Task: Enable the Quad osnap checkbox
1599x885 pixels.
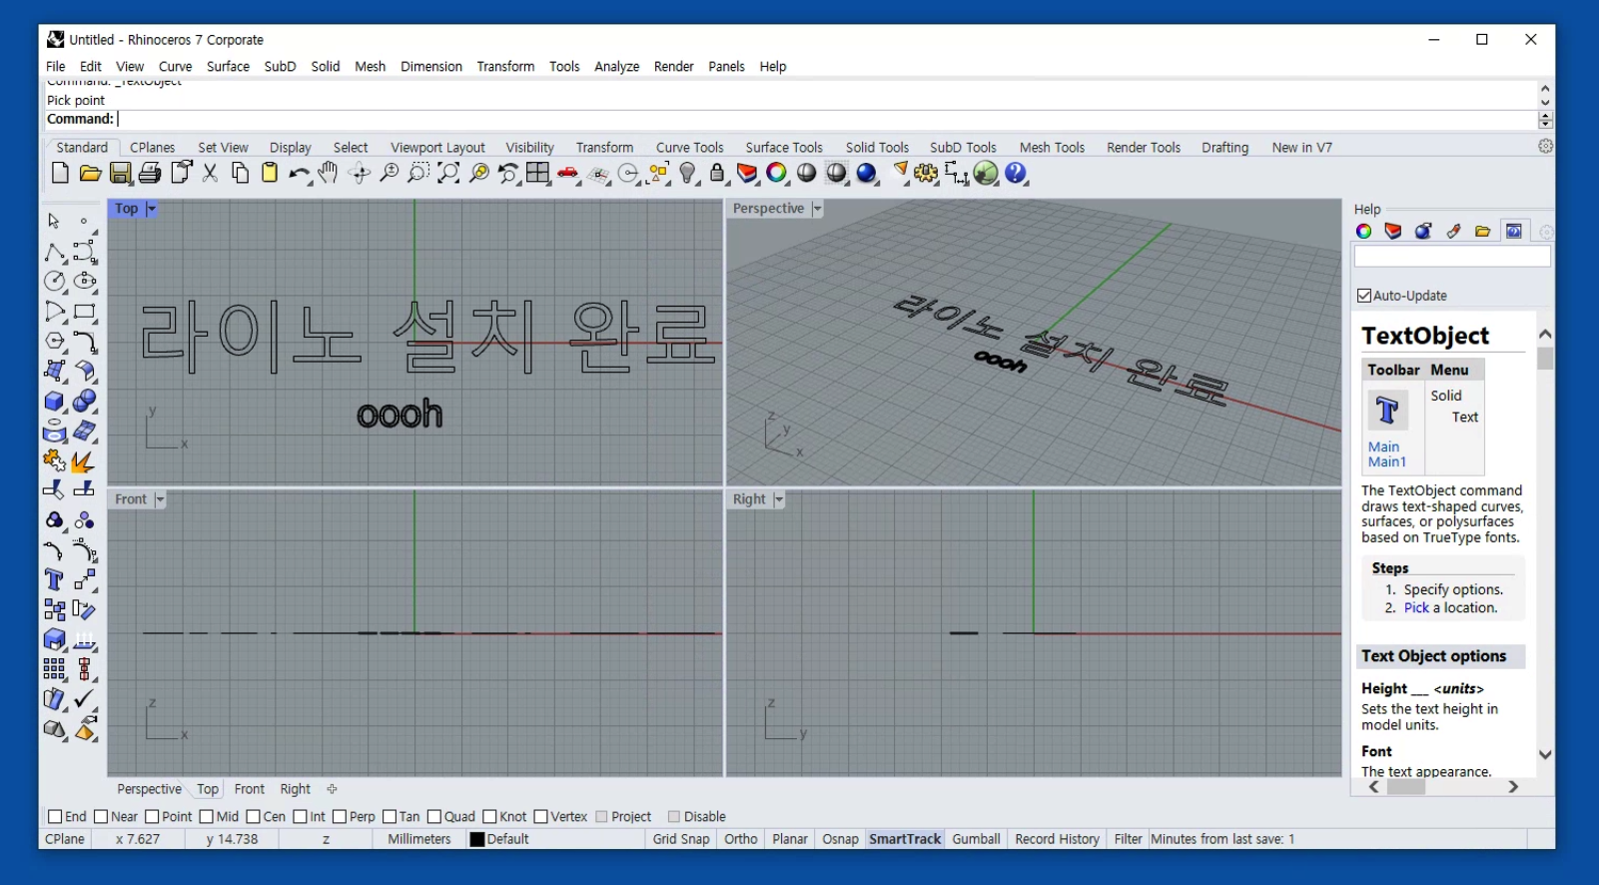Action: pos(434,816)
